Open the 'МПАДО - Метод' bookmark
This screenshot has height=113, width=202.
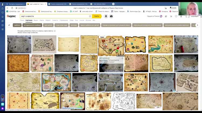tap(150, 12)
